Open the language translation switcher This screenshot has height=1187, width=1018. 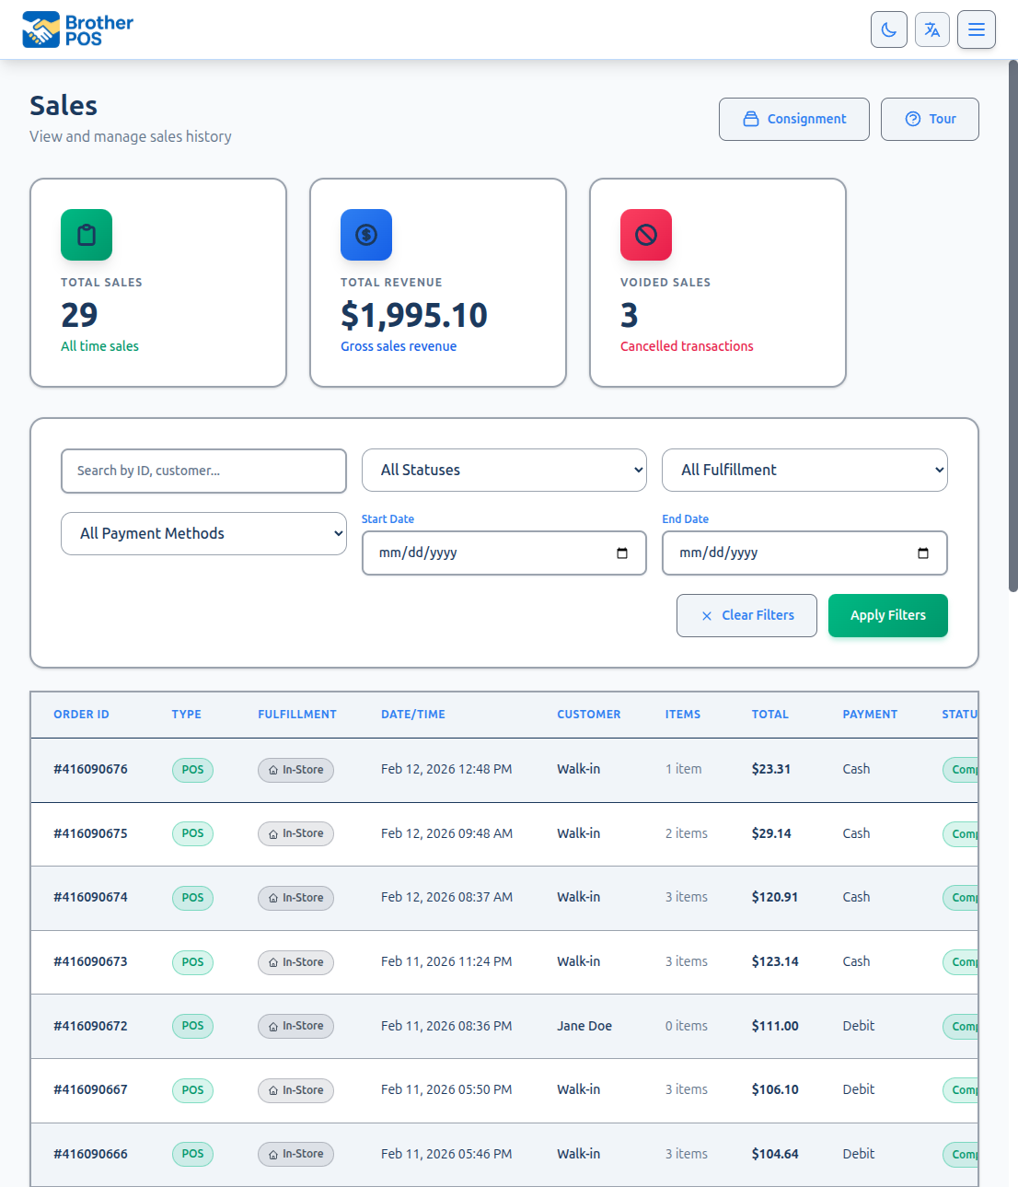931,29
